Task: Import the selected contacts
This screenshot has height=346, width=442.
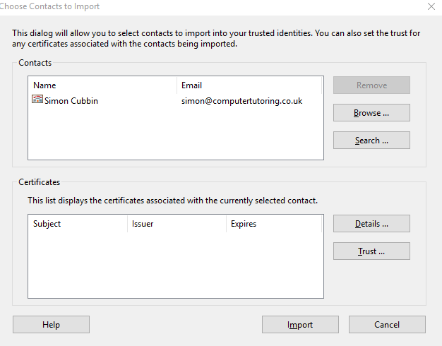Action: coord(300,325)
